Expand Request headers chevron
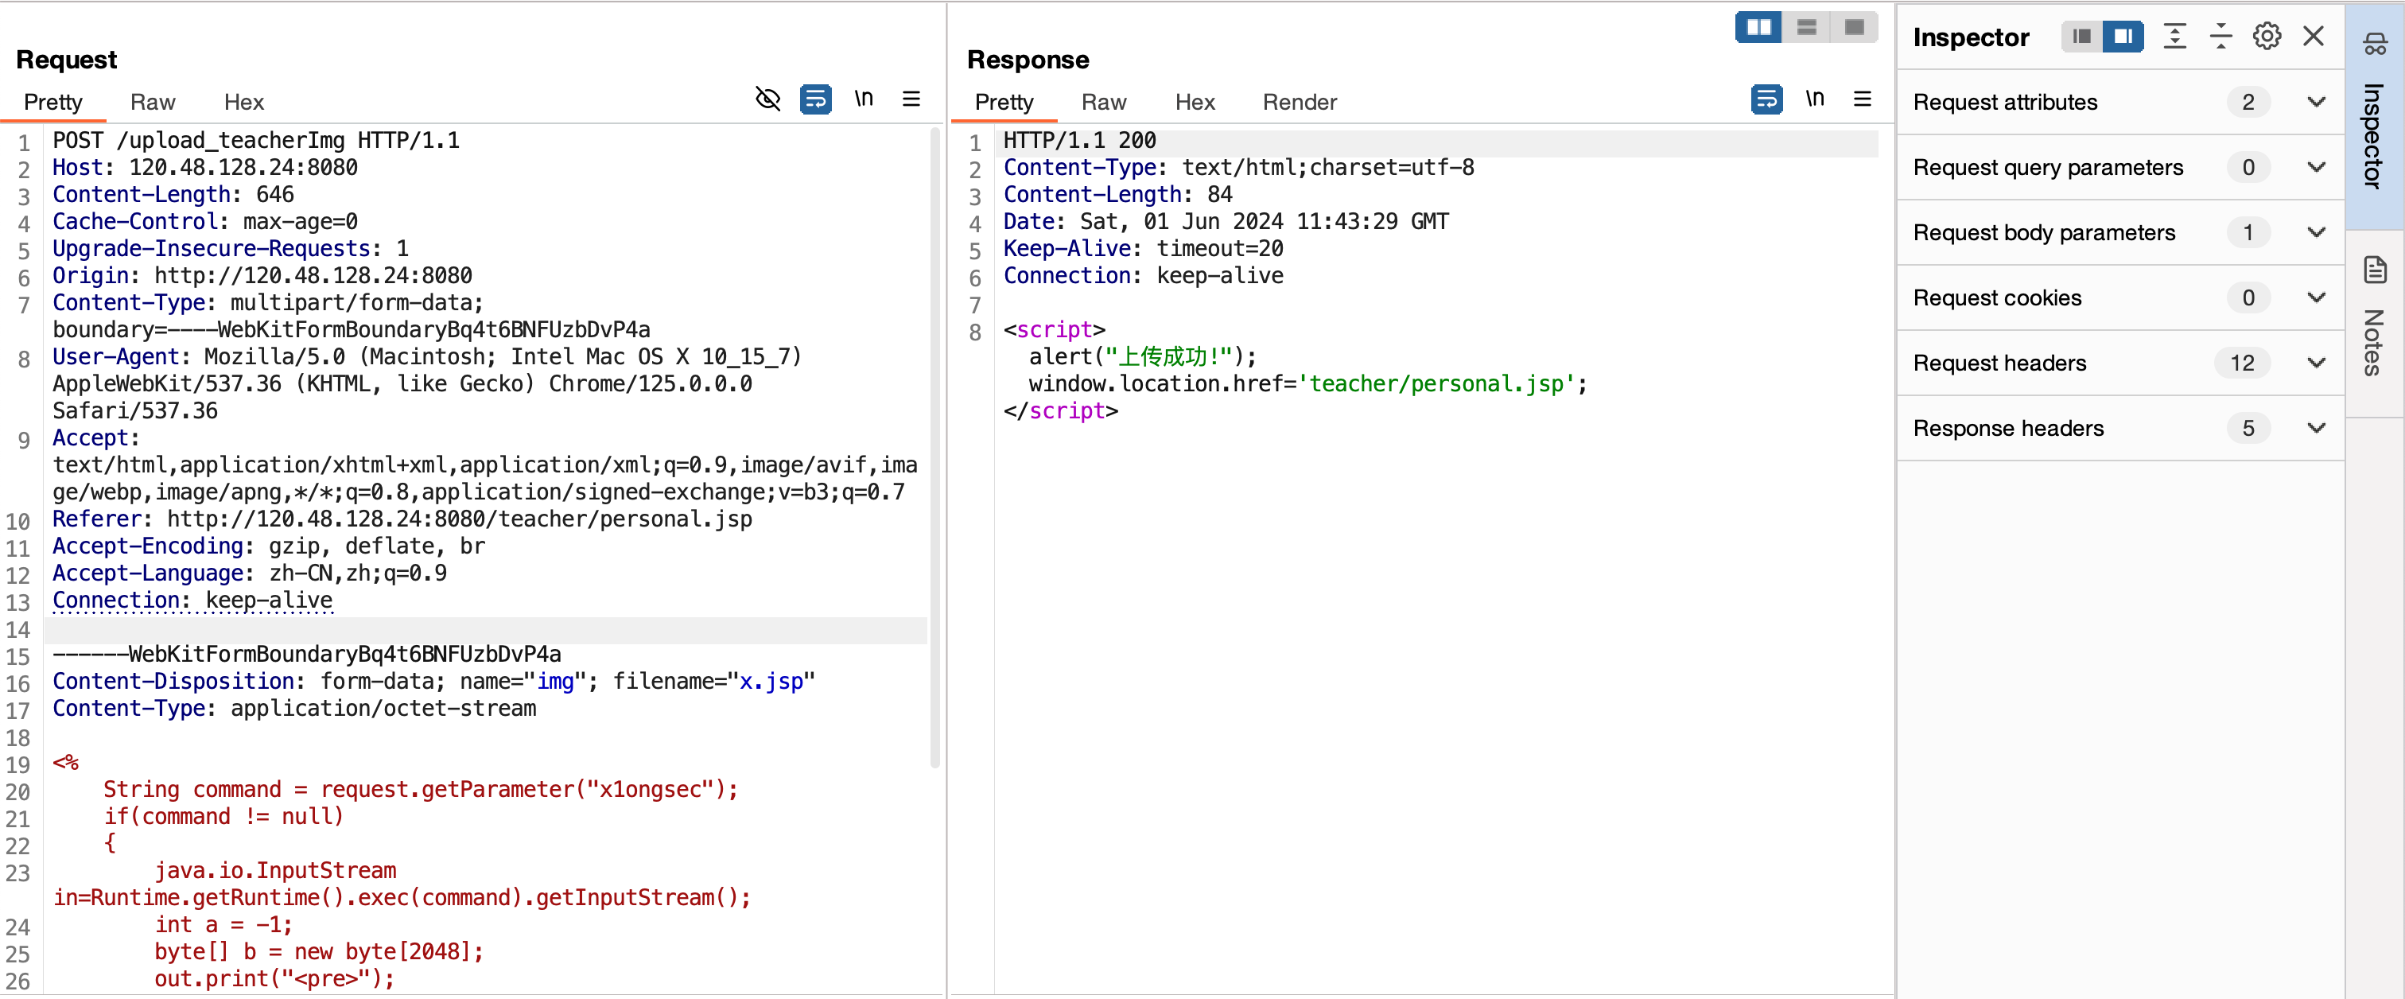 coord(2315,363)
